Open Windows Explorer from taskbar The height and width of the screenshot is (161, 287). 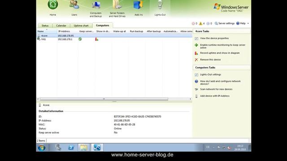click(x=84, y=148)
